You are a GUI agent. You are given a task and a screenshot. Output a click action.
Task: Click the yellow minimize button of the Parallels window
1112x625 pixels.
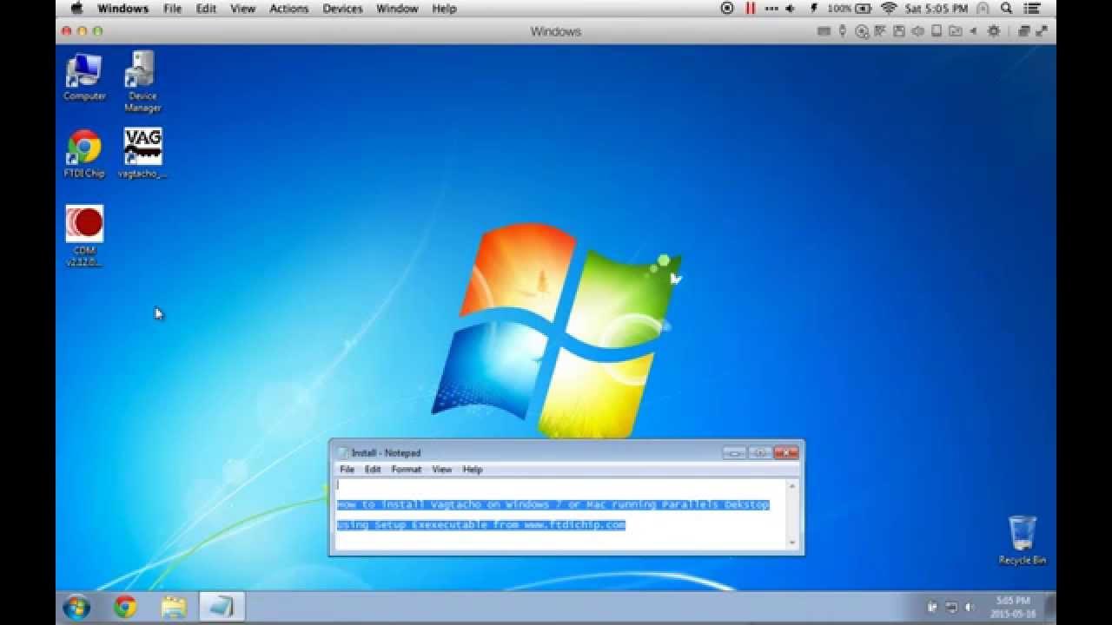pyautogui.click(x=83, y=31)
